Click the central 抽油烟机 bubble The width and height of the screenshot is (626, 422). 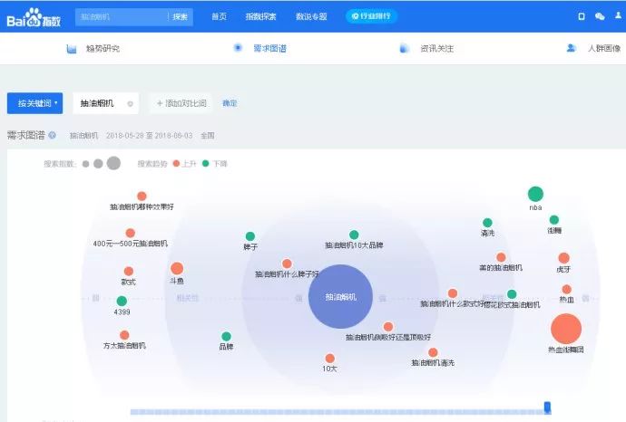click(340, 296)
